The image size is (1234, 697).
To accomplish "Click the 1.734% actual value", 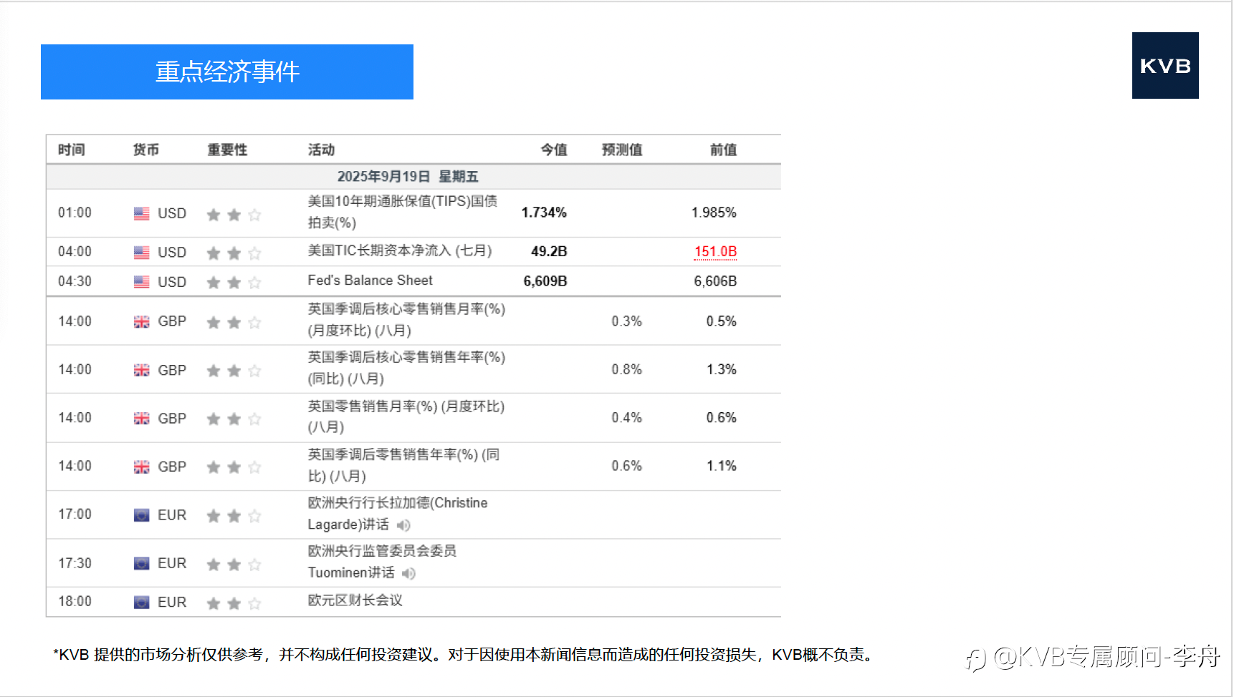I will pos(544,213).
